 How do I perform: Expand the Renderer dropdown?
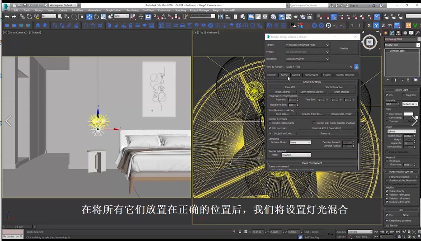coord(307,59)
